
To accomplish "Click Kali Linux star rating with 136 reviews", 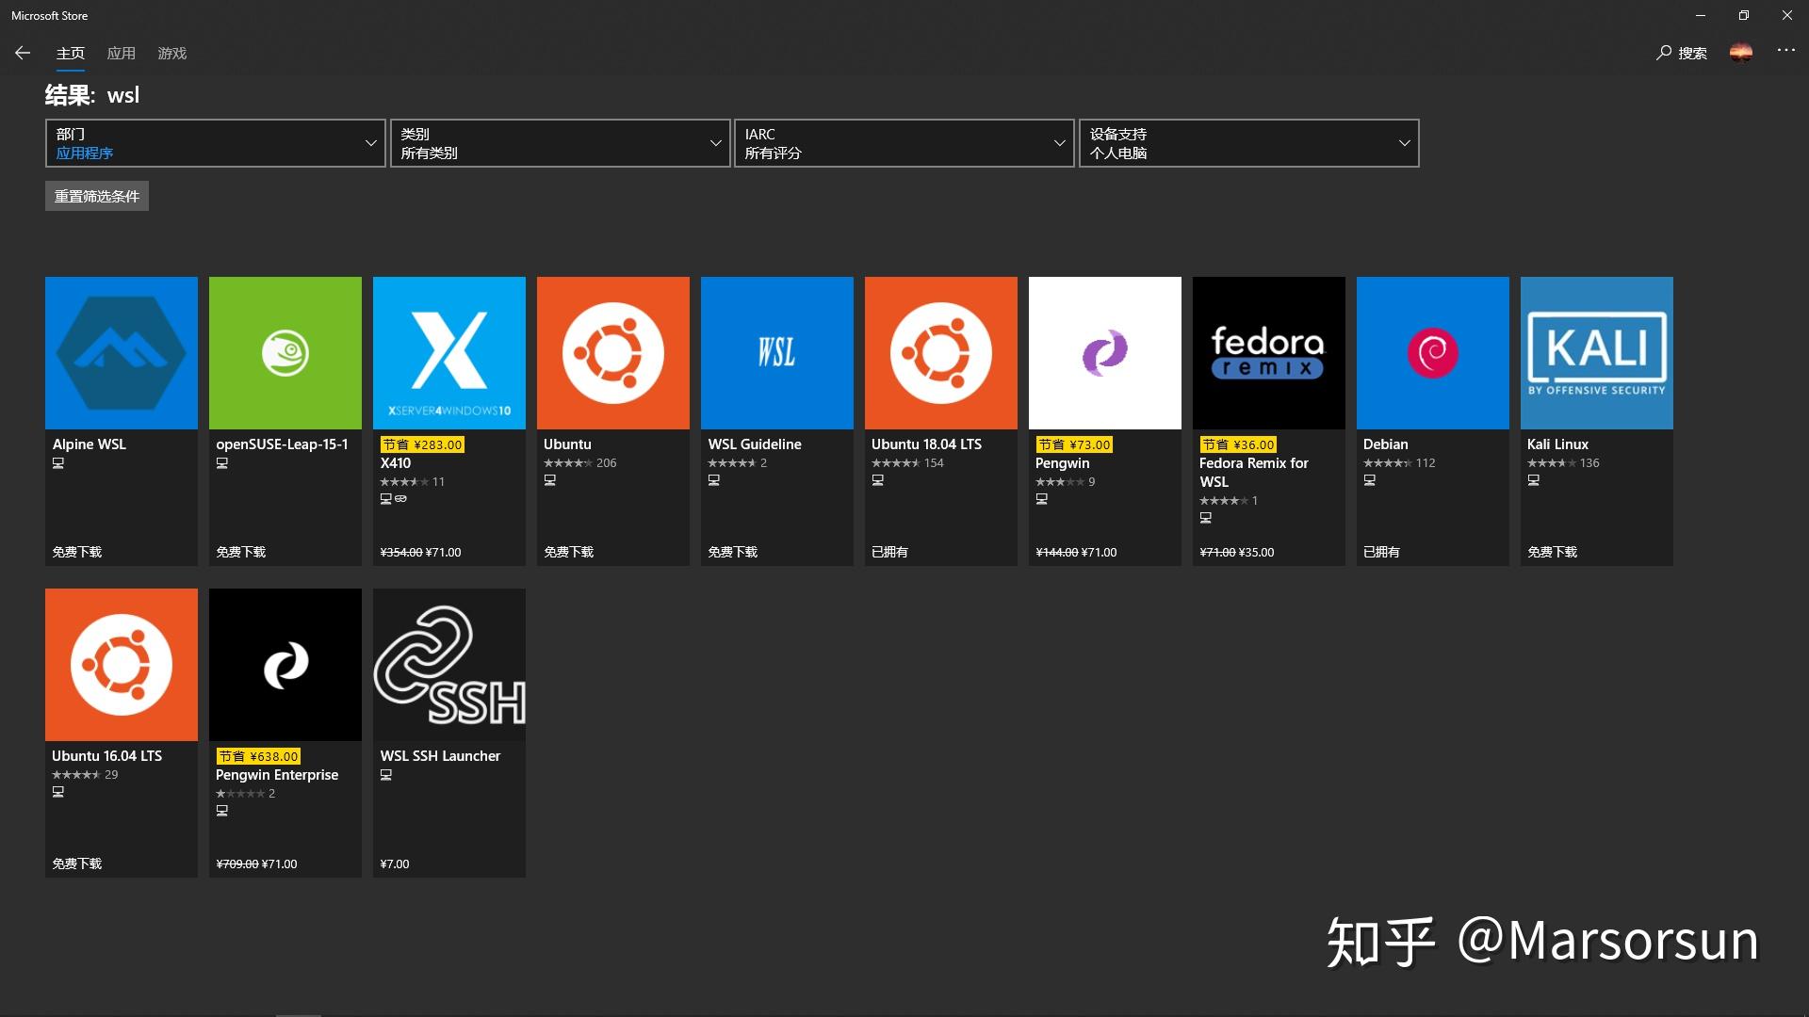I will (x=1563, y=463).
